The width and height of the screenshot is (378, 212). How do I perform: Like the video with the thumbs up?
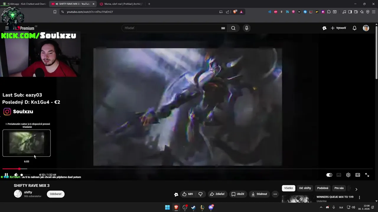point(188,194)
